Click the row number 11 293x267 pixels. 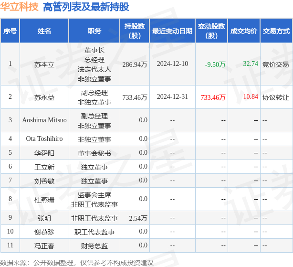[10, 245]
